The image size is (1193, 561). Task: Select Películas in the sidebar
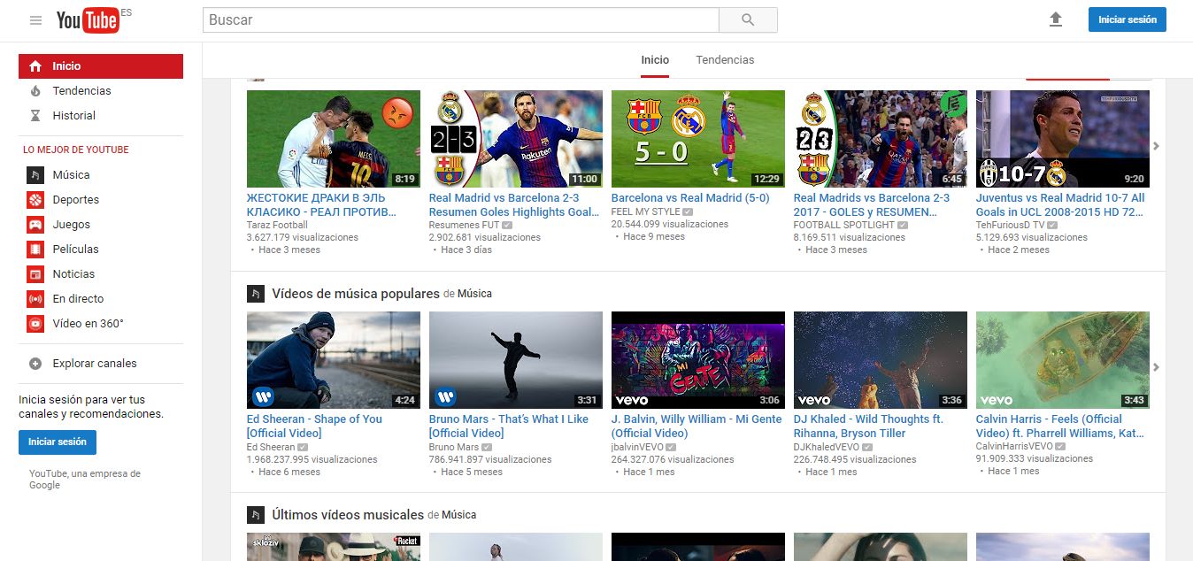(75, 250)
